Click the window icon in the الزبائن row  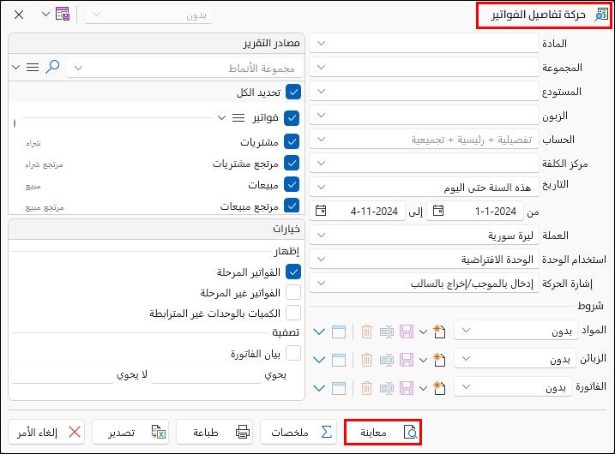pyautogui.click(x=339, y=360)
